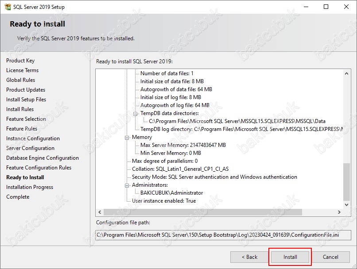357x269 pixels.
Task: Select the Complete step
Action: tap(18, 197)
